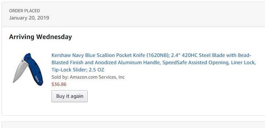Click the gray order header bar
The height and width of the screenshot is (128, 265).
click(133, 14)
